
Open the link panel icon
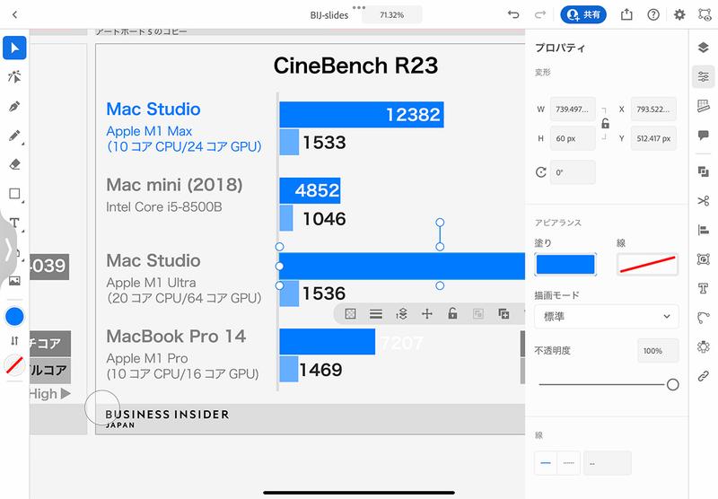[x=704, y=376]
